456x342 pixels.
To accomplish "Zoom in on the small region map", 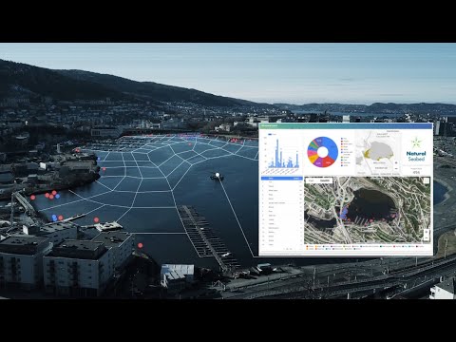I will [396, 163].
